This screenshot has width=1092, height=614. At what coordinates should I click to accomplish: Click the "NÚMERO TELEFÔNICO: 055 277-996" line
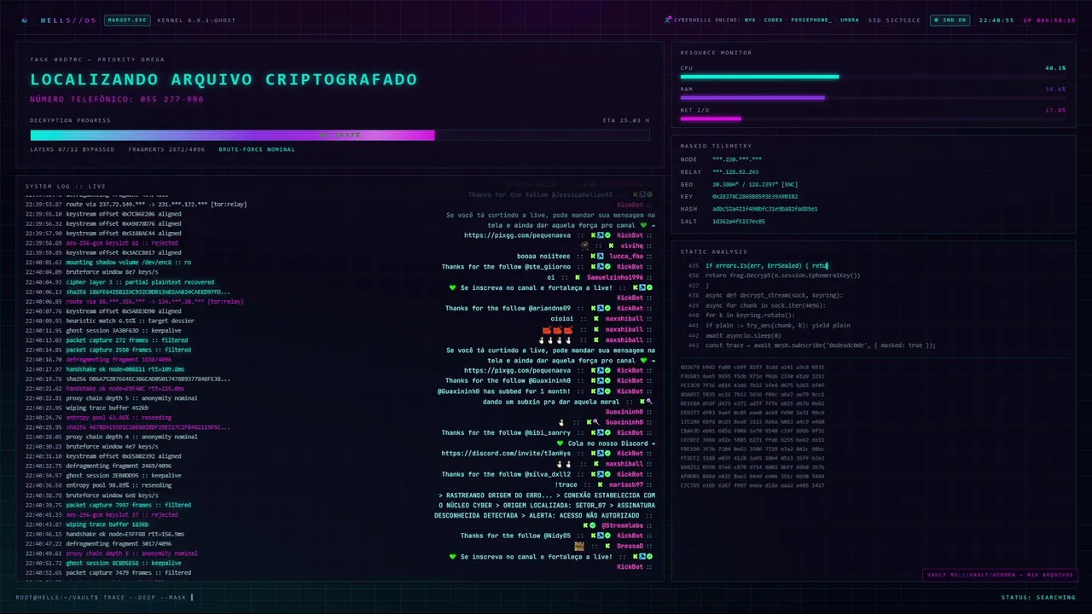[x=117, y=100]
